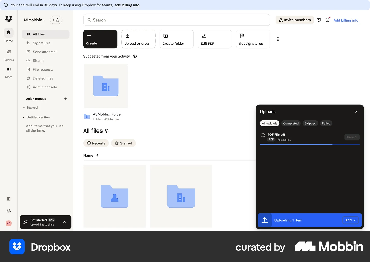Toggle the Recents filter chip

pos(96,143)
